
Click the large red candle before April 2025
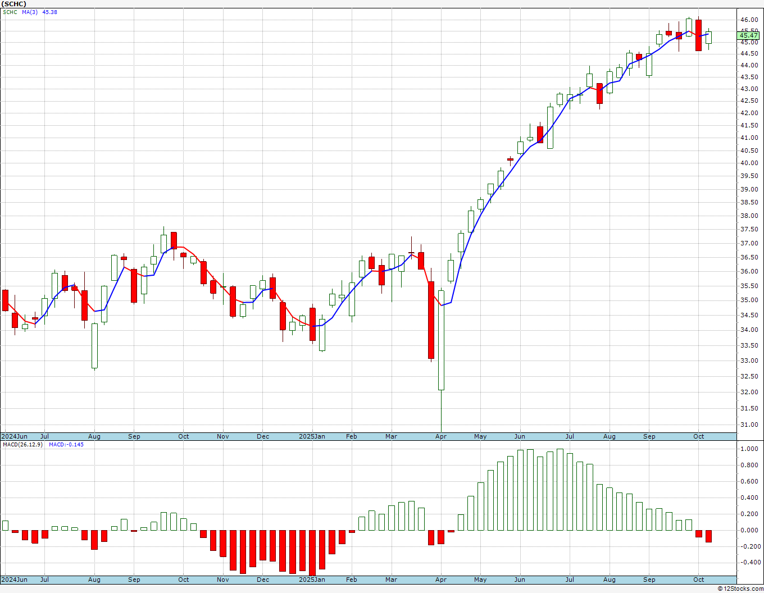click(x=431, y=320)
